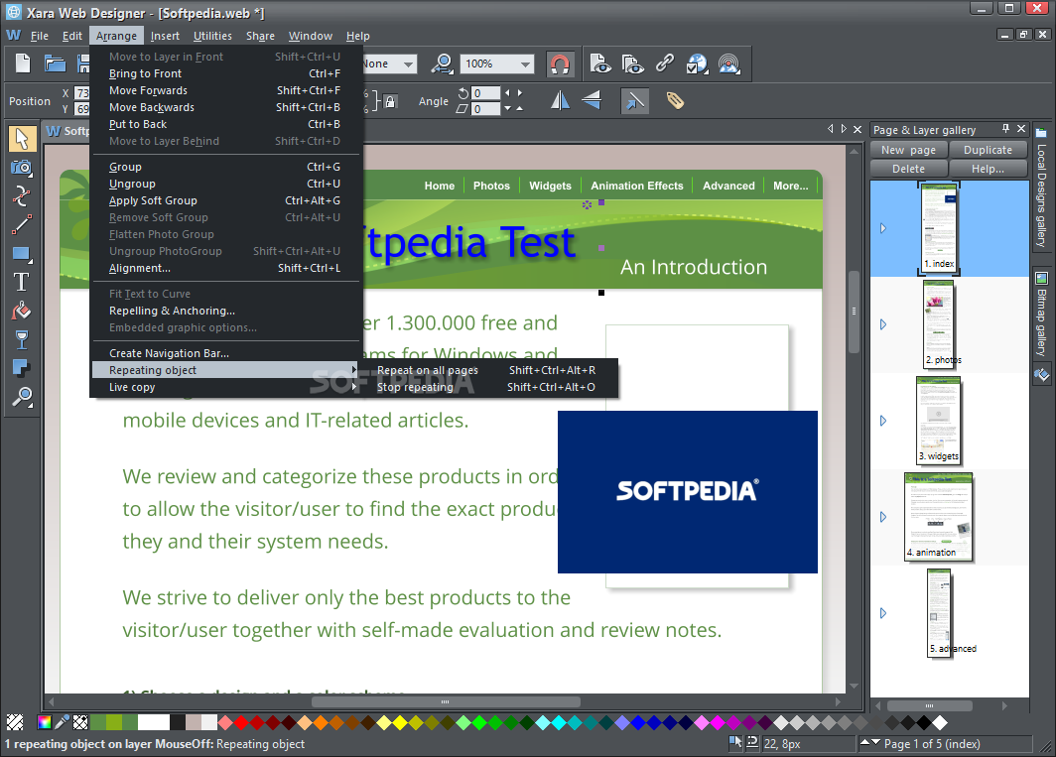Open the link chain tool

pyautogui.click(x=665, y=63)
